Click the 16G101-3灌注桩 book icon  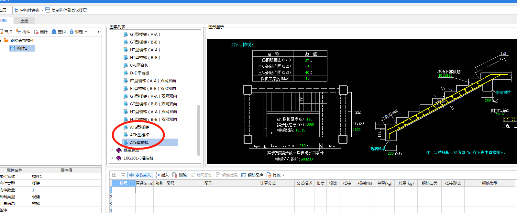(119, 158)
